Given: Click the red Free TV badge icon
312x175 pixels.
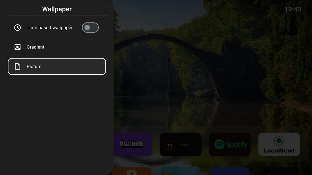Looking at the screenshot, I should (x=170, y=144).
